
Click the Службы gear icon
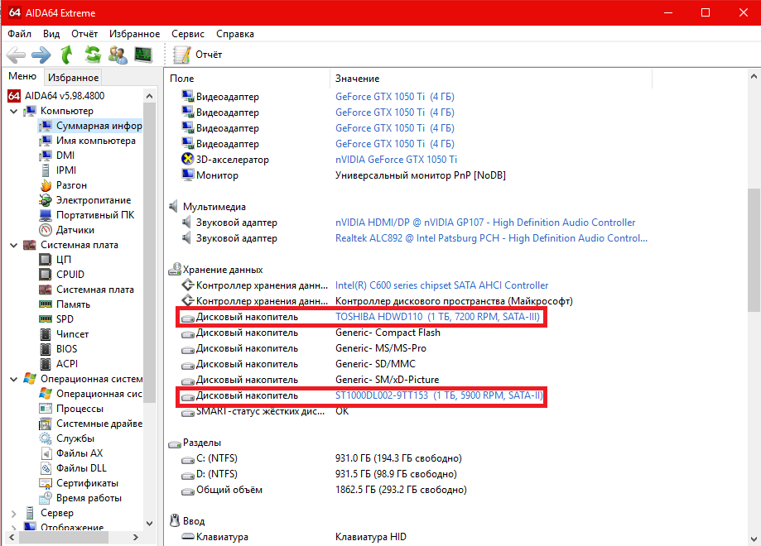[46, 438]
